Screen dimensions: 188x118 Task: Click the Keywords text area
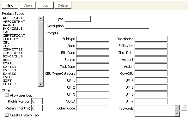[x=155, y=111]
